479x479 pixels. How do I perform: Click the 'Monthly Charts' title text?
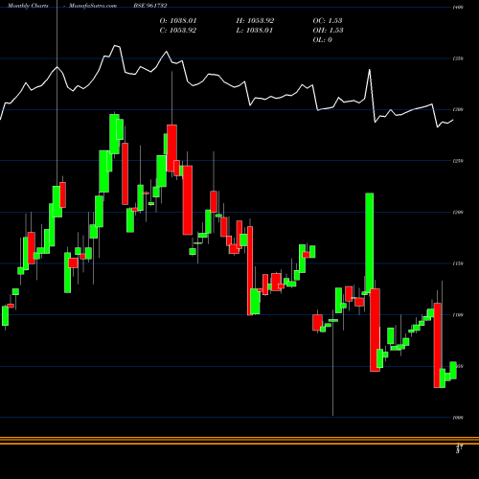point(28,6)
